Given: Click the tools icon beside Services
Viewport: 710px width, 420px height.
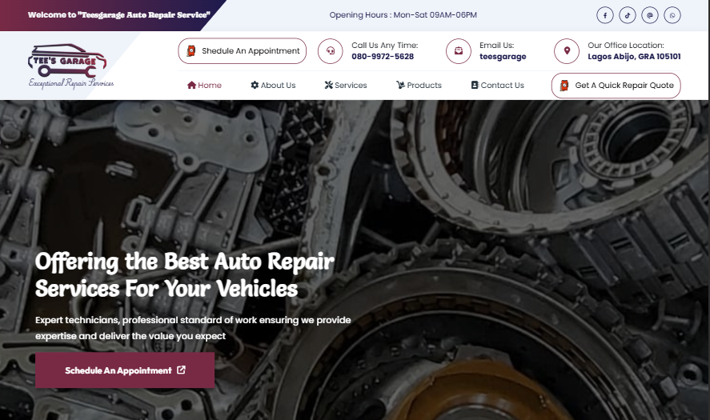Looking at the screenshot, I should (x=329, y=85).
